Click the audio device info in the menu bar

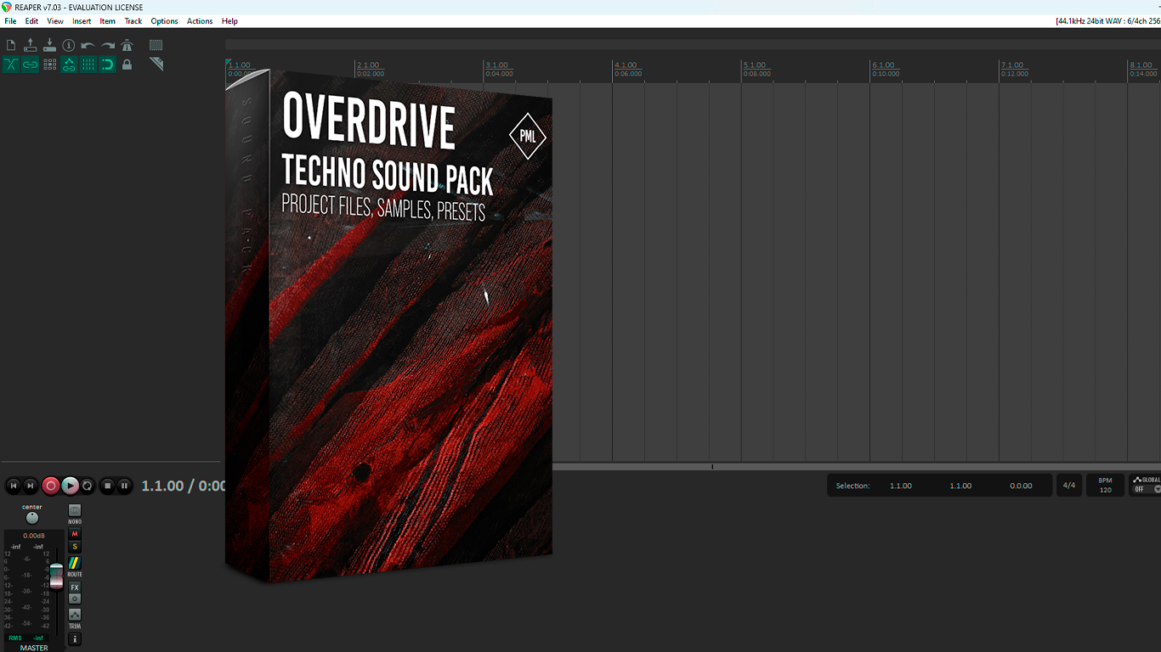[1107, 21]
